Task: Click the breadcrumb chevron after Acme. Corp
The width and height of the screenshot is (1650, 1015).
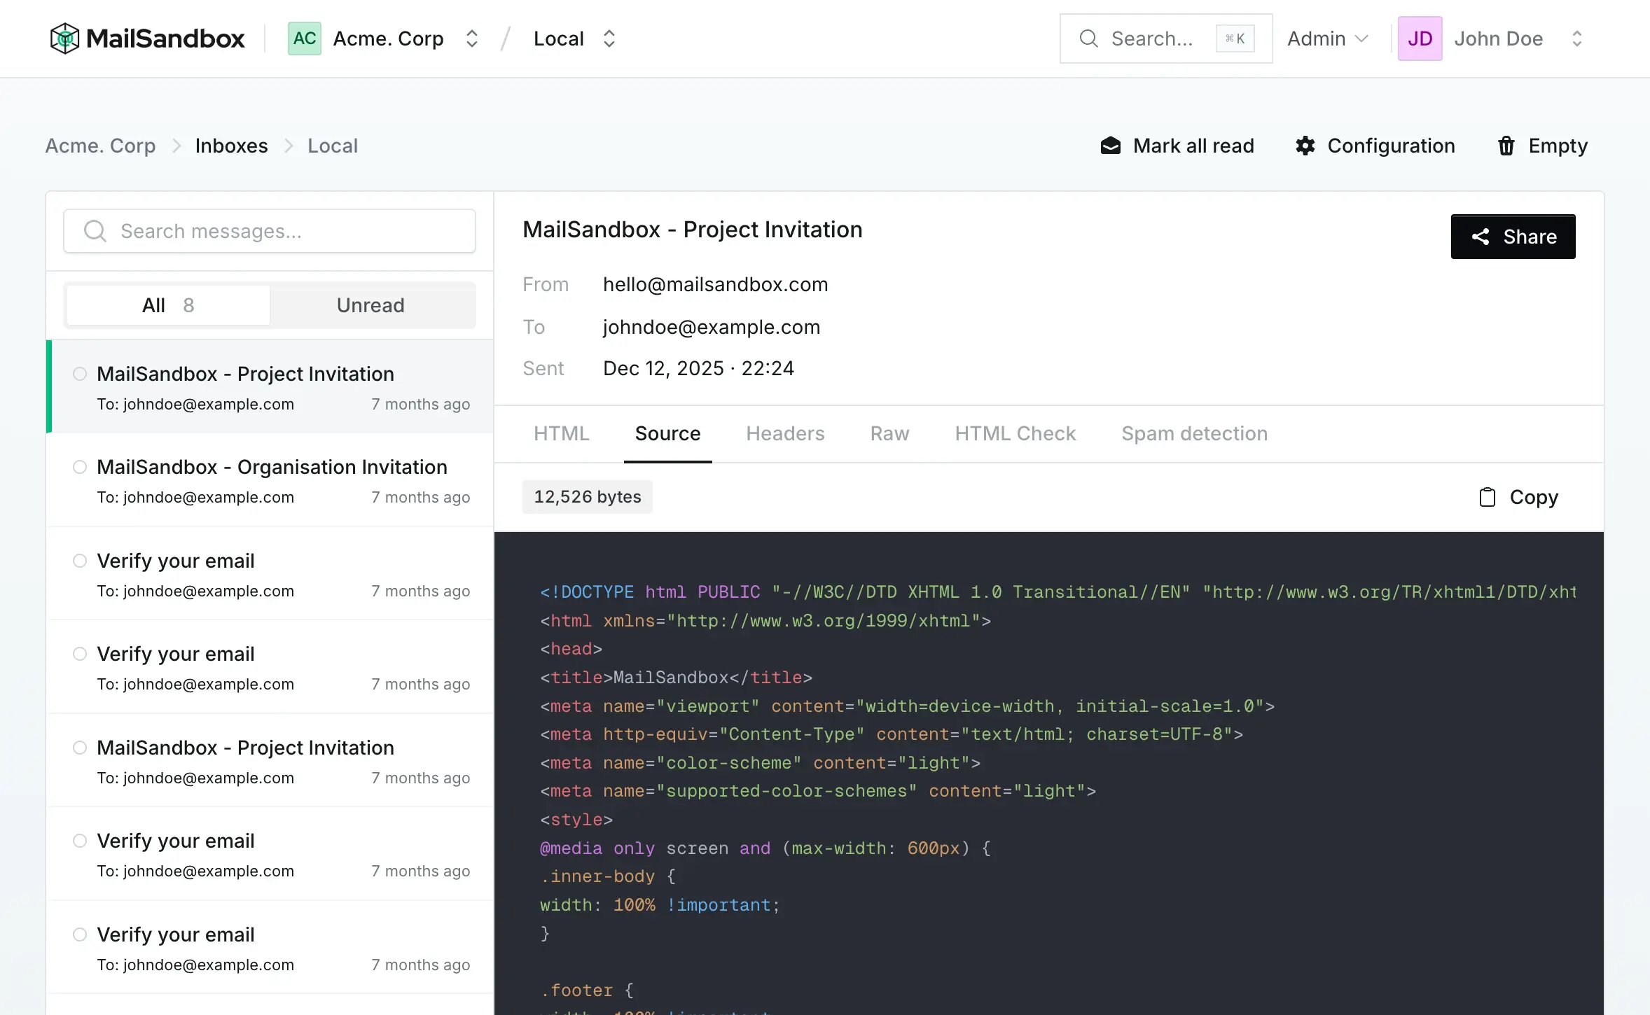Action: (x=176, y=146)
